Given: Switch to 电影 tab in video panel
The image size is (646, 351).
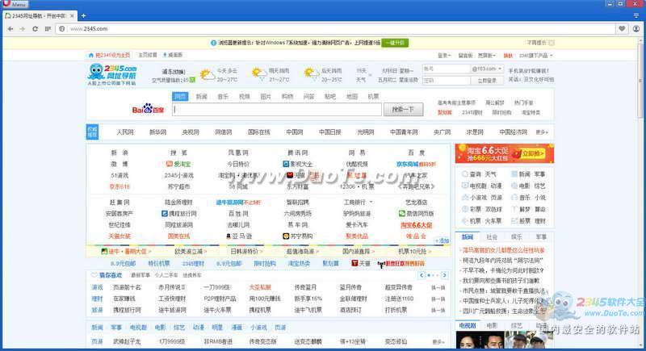Looking at the screenshot, I should click(x=492, y=325).
